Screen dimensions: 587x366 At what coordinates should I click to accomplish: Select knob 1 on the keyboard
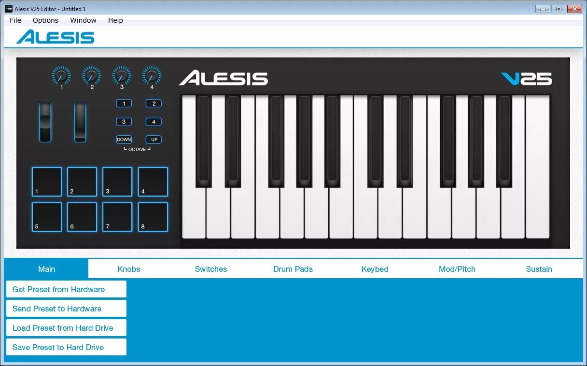(61, 75)
